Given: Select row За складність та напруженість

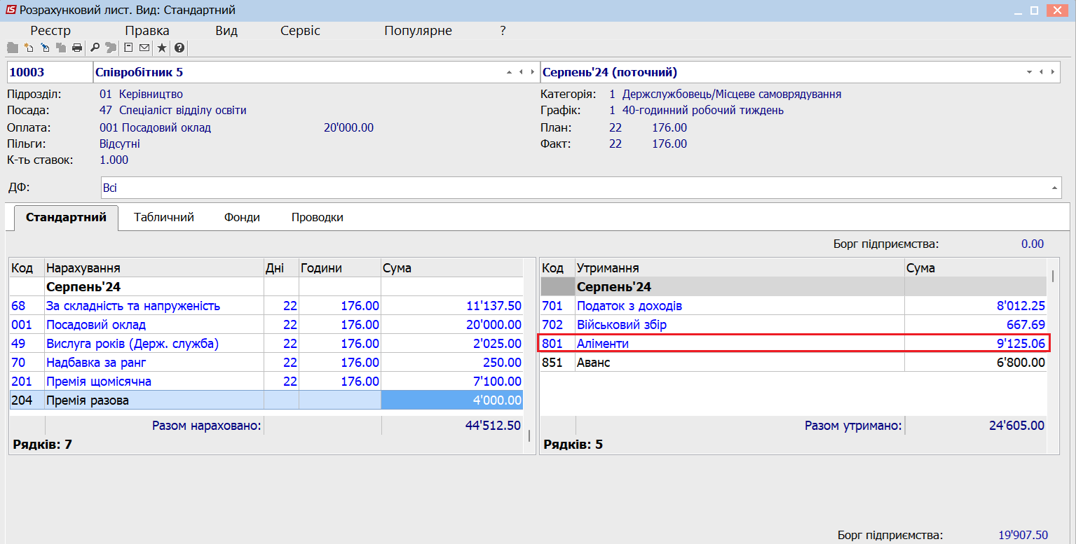Looking at the screenshot, I should (266, 306).
